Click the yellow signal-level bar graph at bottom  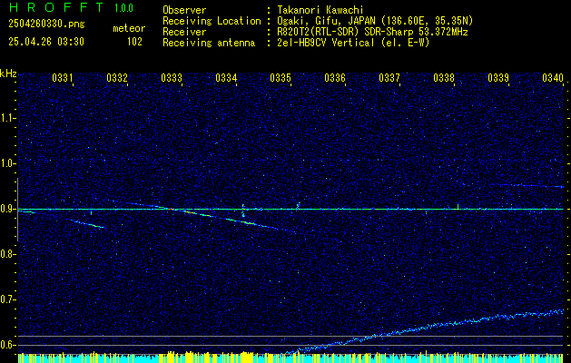click(x=290, y=357)
